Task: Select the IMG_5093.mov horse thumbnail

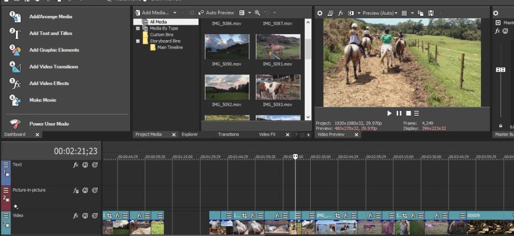Action: (x=278, y=87)
